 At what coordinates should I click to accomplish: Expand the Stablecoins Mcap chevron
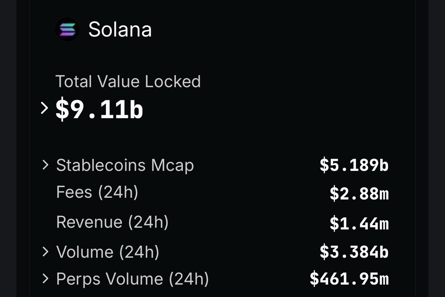(45, 165)
